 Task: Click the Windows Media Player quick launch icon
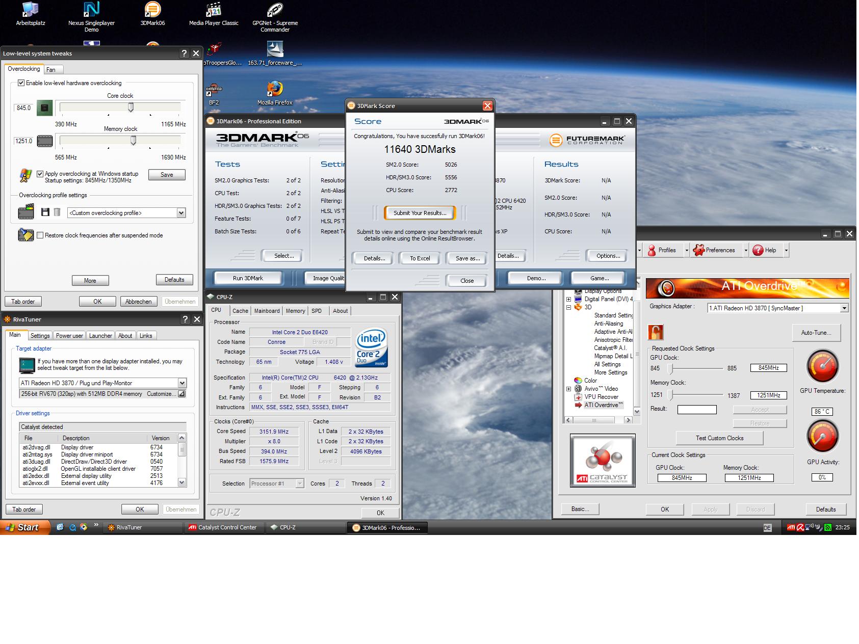tap(84, 527)
